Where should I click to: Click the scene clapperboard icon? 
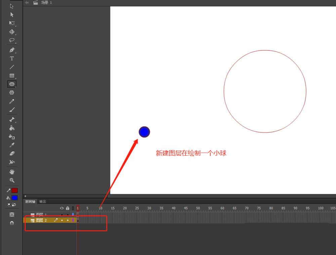[x=36, y=3]
